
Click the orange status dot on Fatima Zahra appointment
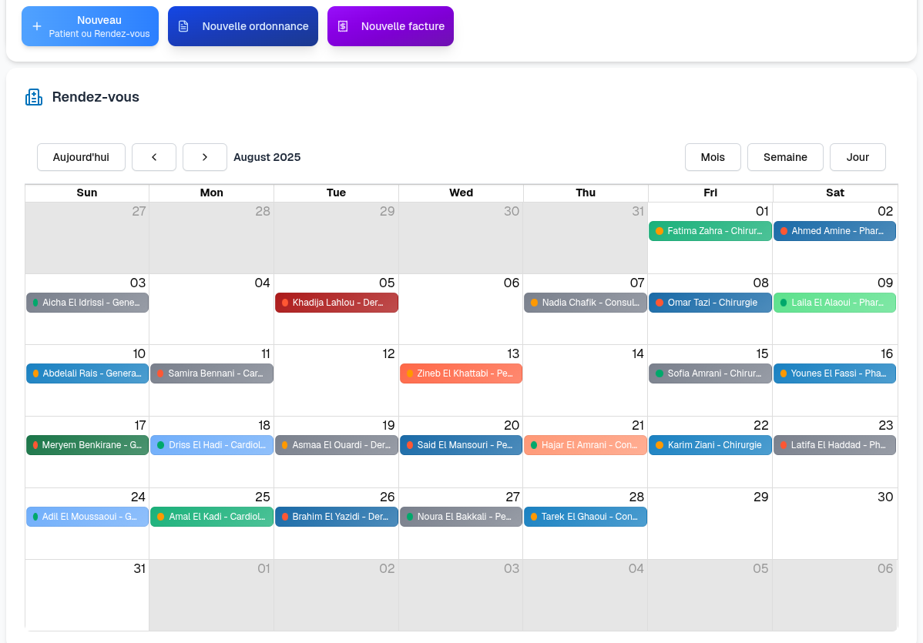point(660,231)
